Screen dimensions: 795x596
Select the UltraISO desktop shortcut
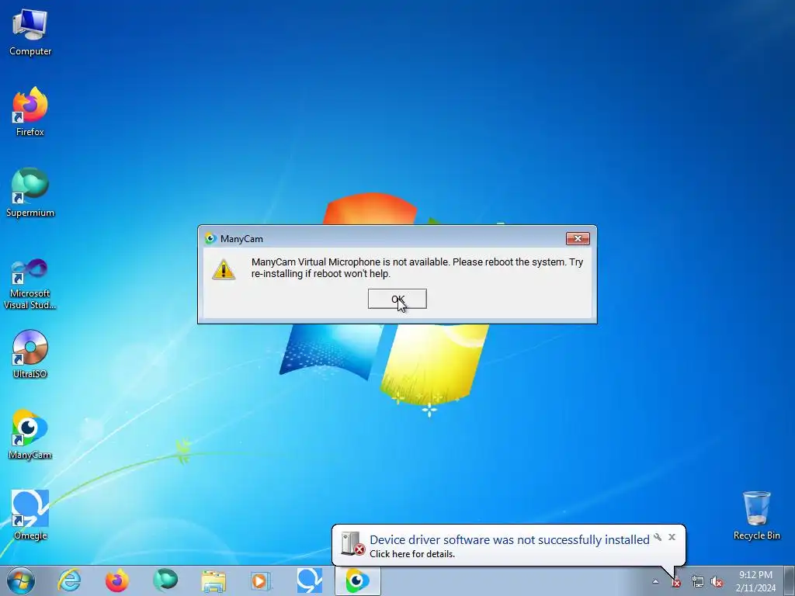pos(30,354)
